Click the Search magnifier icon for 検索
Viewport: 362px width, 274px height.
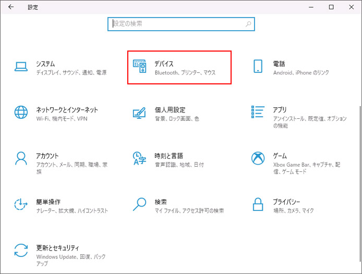pyautogui.click(x=139, y=204)
